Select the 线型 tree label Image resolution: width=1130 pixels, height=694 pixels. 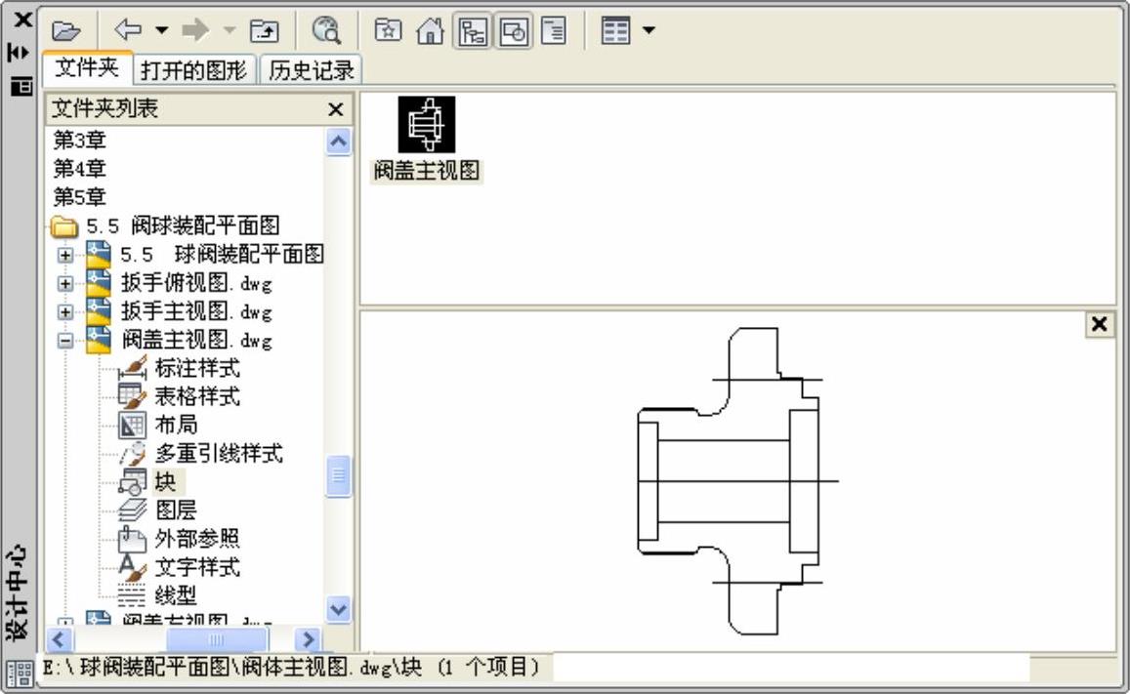(176, 595)
